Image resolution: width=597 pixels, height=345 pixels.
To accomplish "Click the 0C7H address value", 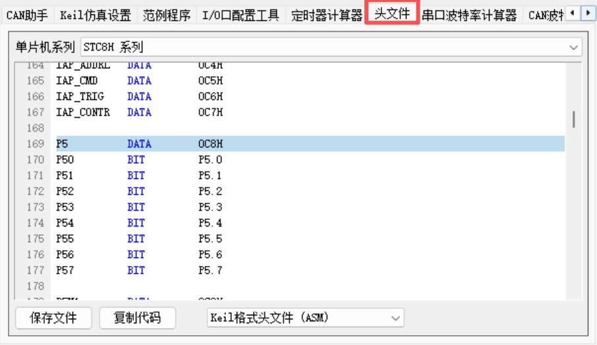I will tap(211, 112).
